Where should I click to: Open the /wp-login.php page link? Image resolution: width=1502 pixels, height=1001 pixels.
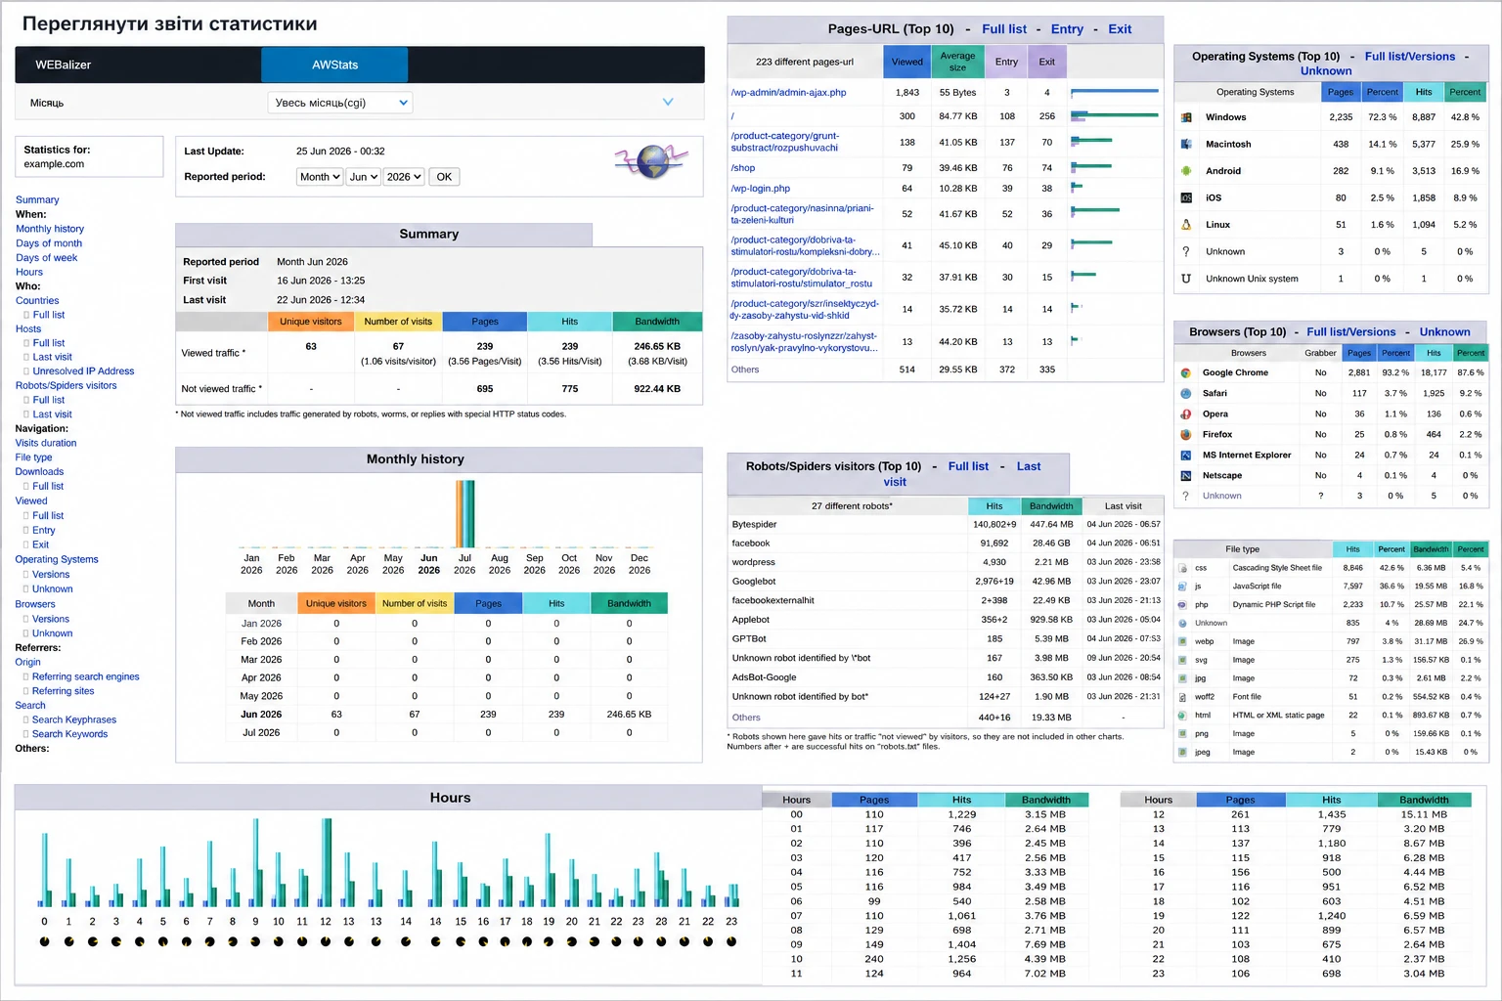click(x=760, y=189)
